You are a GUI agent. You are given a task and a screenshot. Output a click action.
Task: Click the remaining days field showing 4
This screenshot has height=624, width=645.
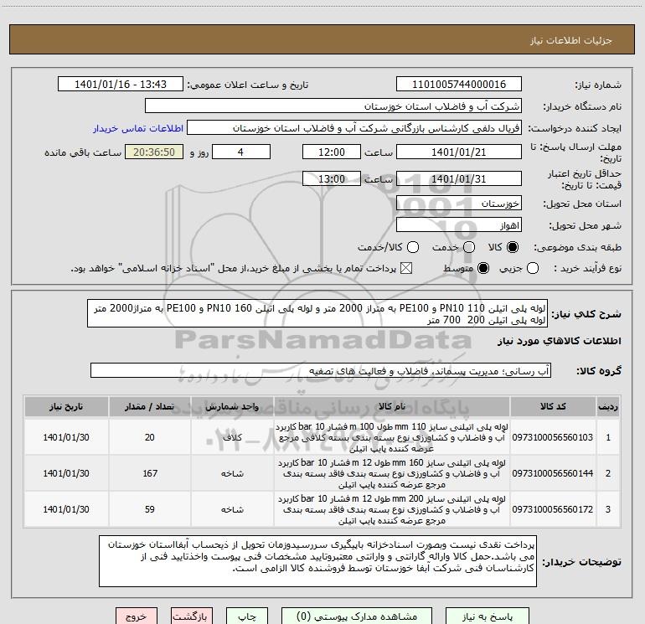241,152
